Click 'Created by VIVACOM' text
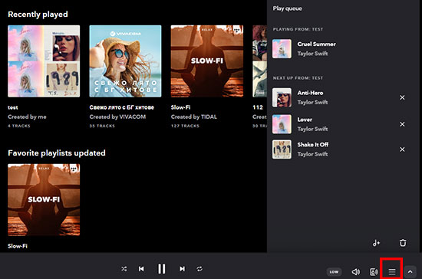Image resolution: width=422 pixels, height=279 pixels. 117,117
